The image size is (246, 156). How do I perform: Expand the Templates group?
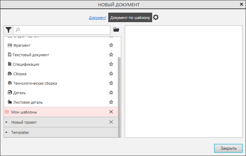tap(7, 132)
